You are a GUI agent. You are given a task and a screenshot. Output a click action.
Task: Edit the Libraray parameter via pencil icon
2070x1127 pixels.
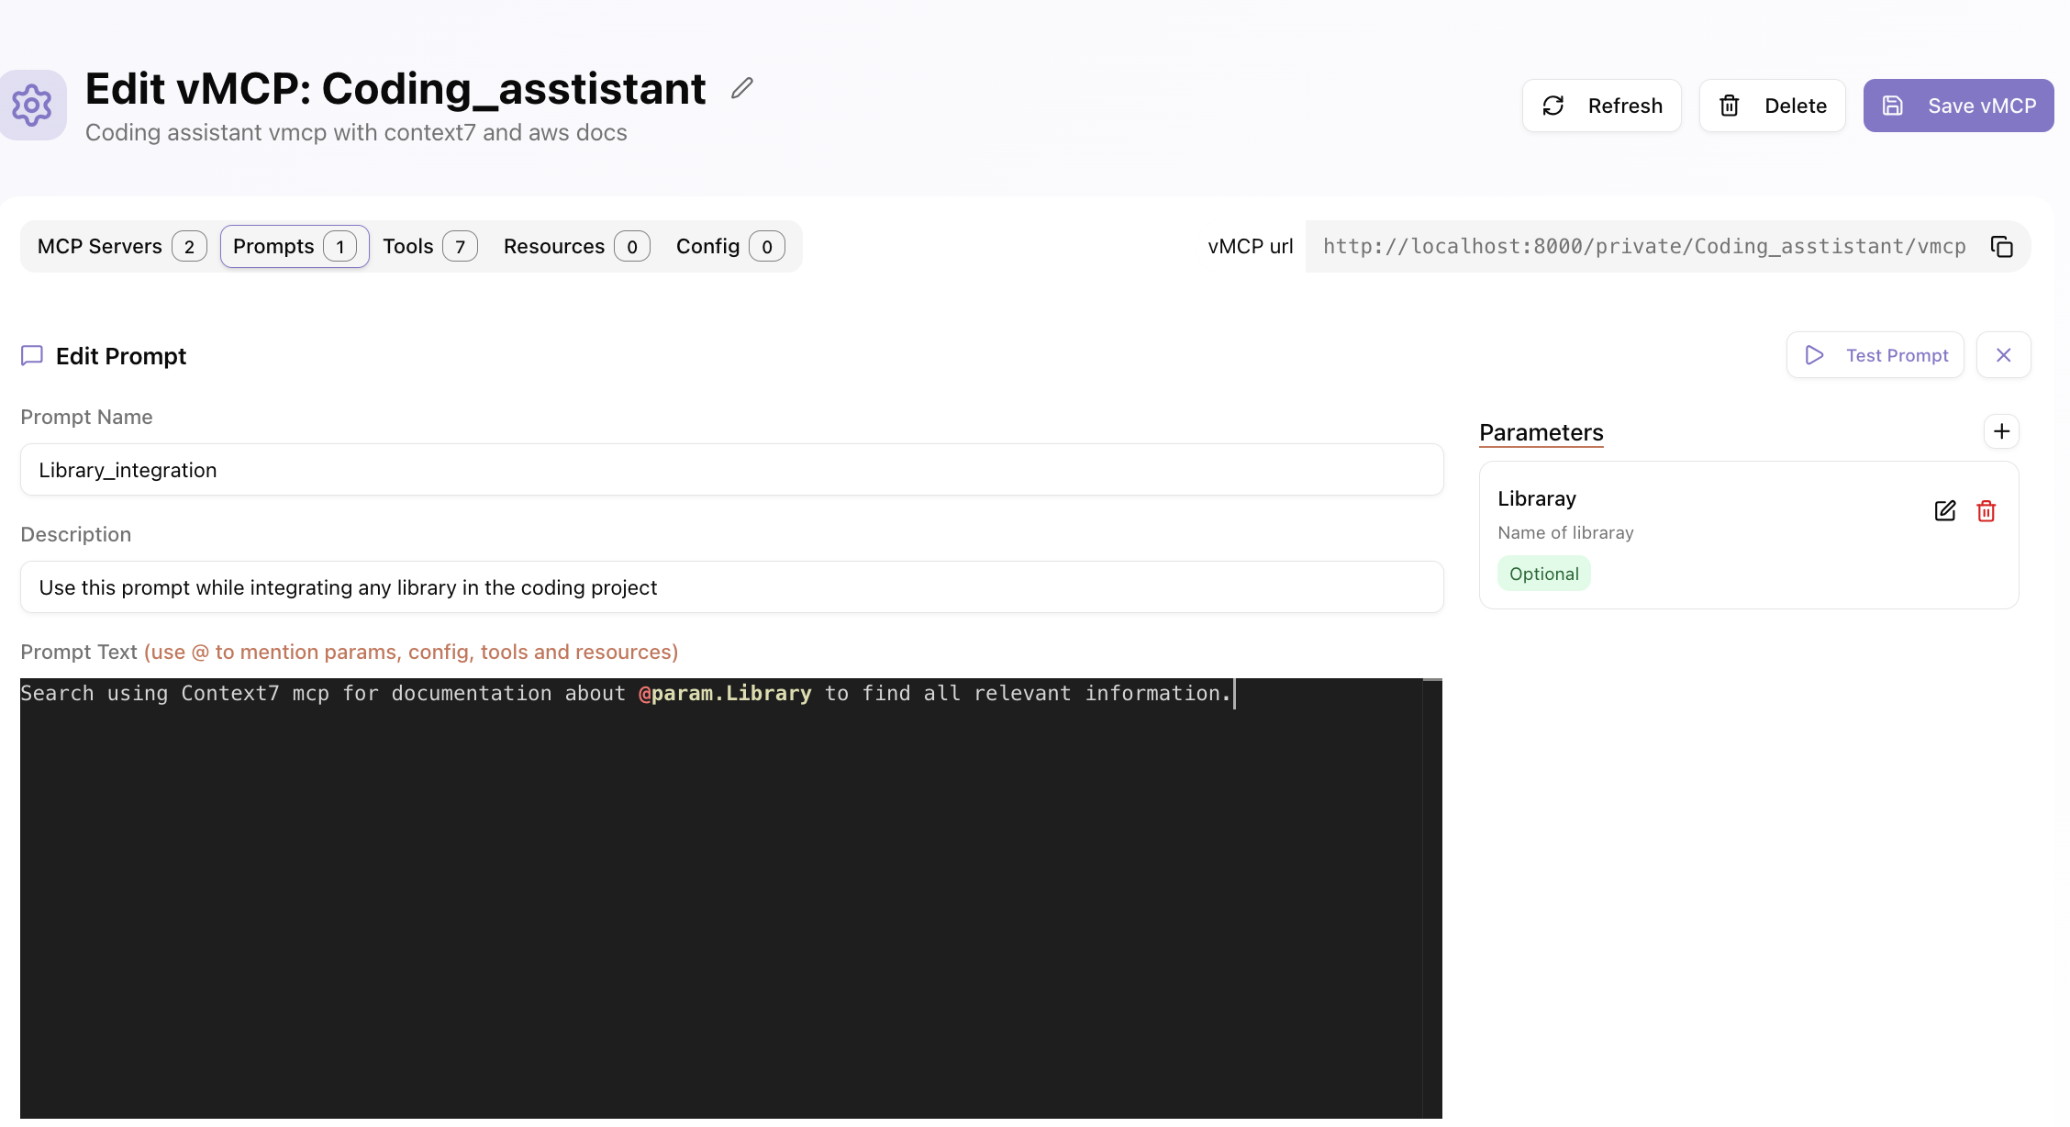(1944, 511)
